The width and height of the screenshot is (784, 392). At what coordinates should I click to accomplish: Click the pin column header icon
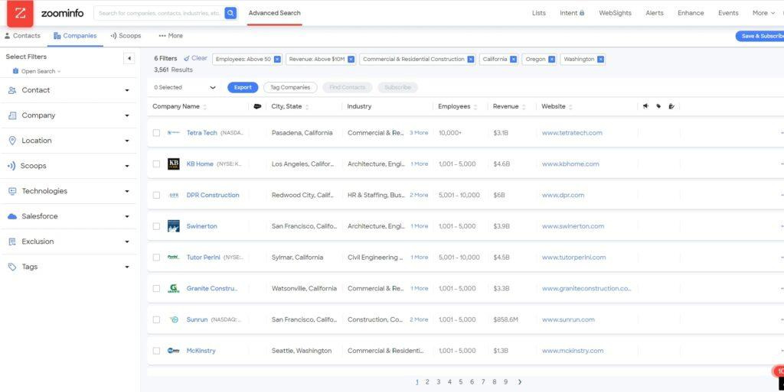tap(646, 106)
